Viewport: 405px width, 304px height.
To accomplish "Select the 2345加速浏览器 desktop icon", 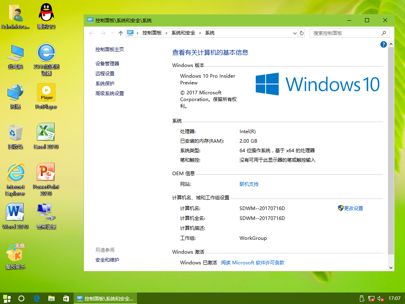I will tap(46, 59).
